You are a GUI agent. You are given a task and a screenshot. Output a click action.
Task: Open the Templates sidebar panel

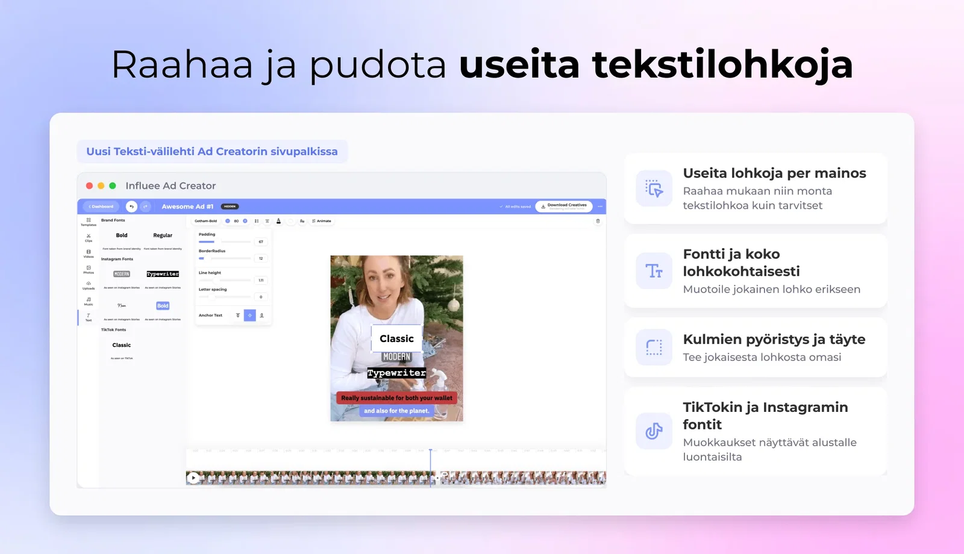(89, 222)
